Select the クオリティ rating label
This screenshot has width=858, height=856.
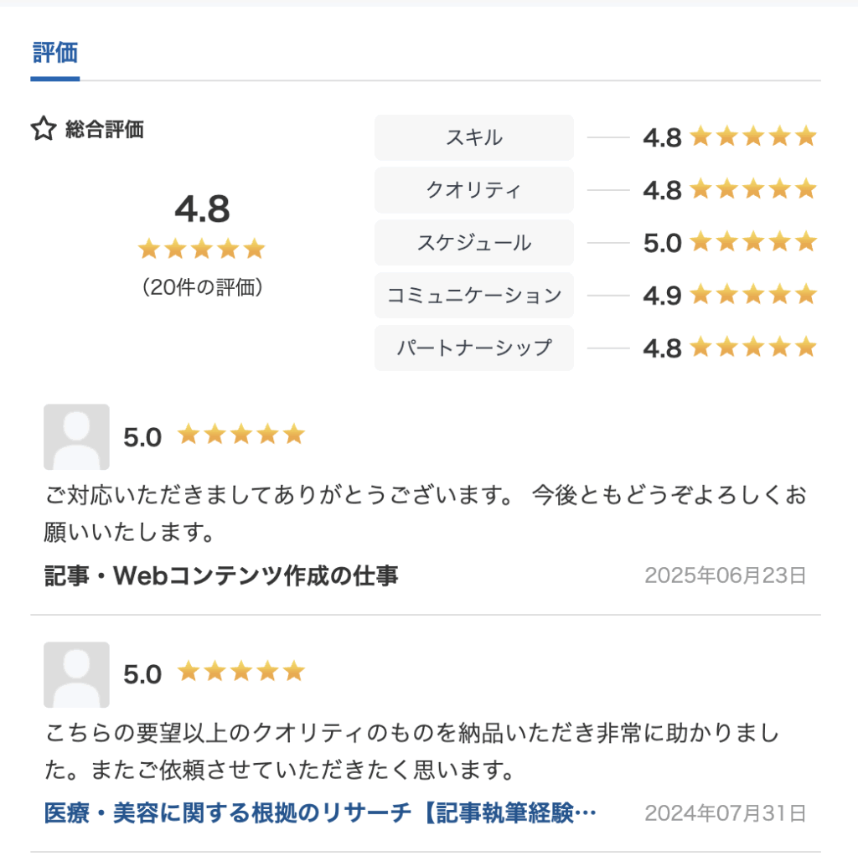(x=474, y=190)
